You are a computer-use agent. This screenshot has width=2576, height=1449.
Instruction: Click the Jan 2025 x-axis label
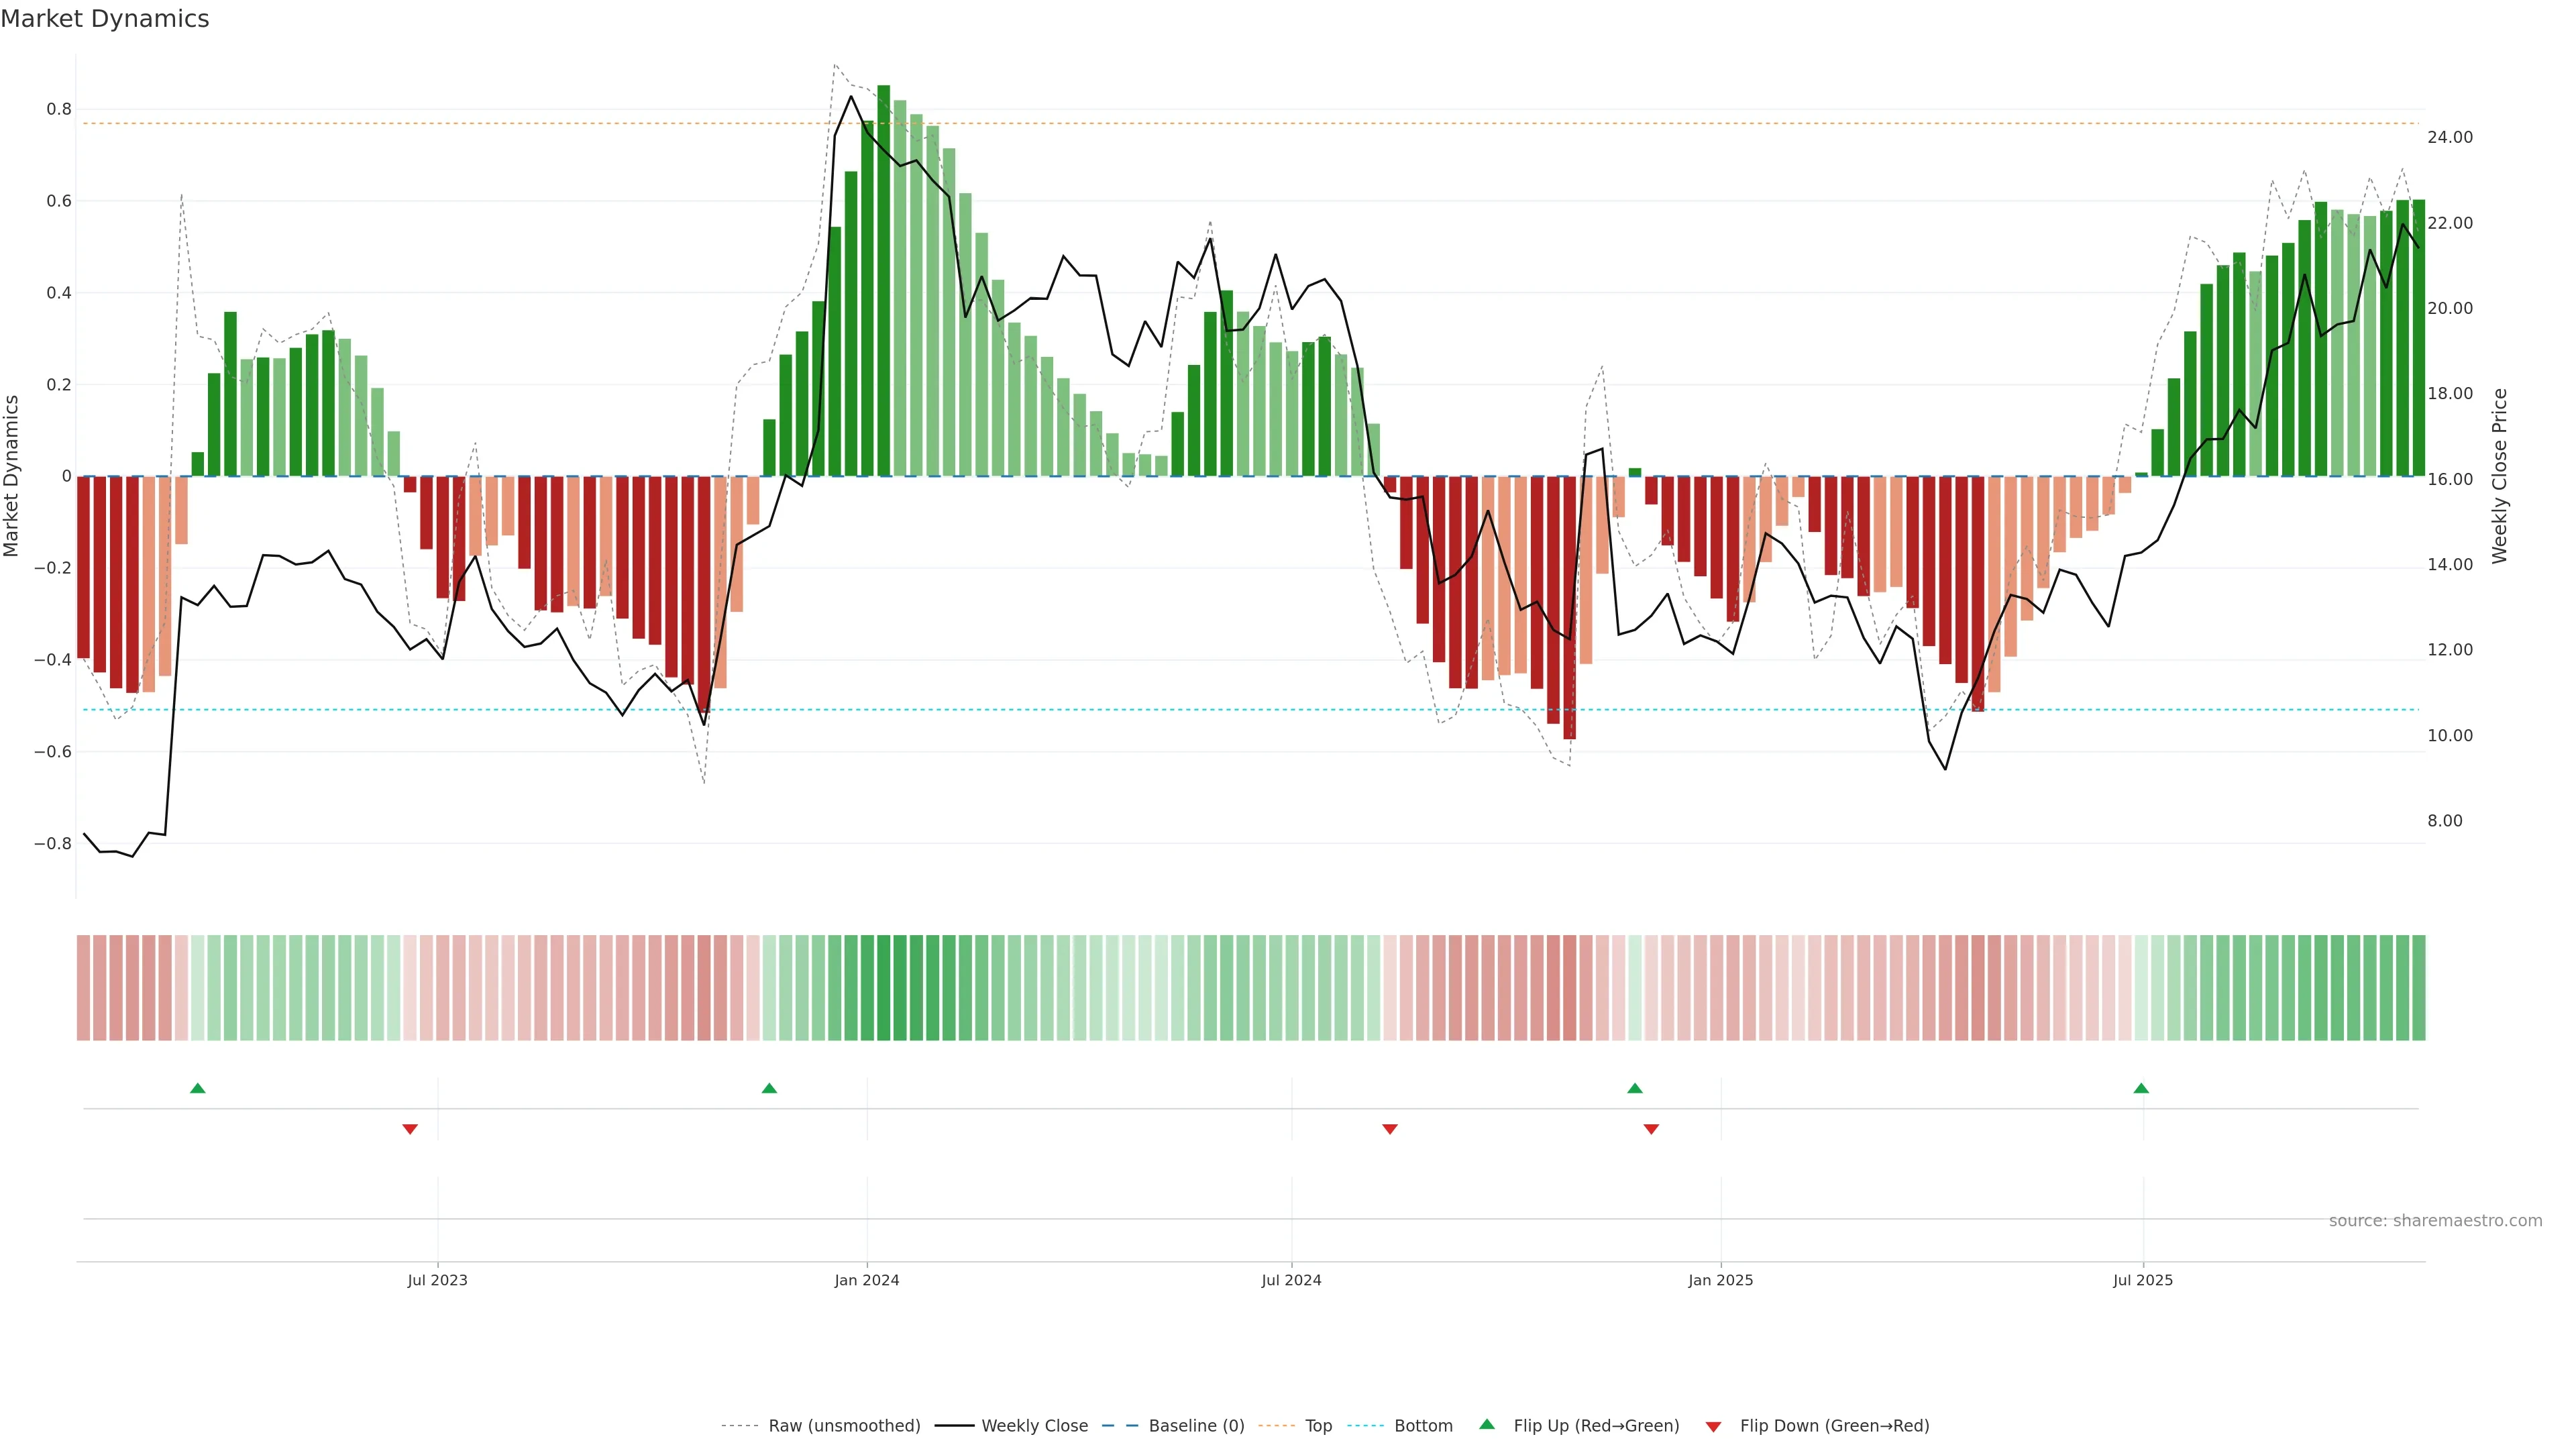1720,1280
